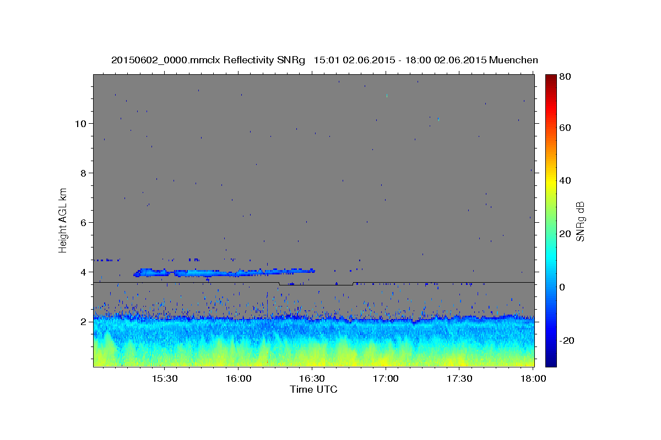Screen dimensions: 661x440
Task: Click the height tick label 6
Action: pos(83,222)
